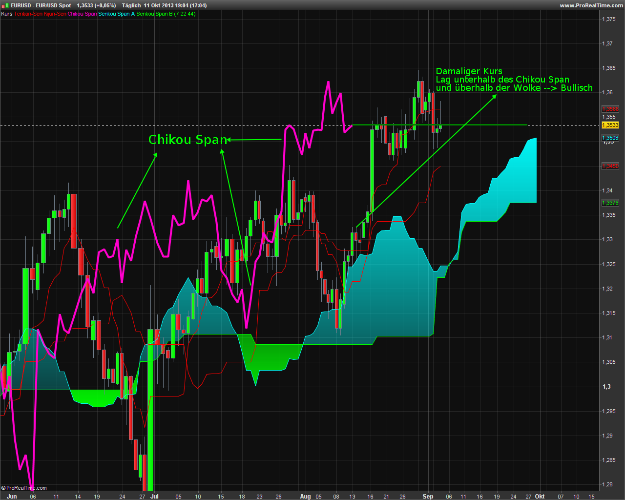
Task: Click the 1,34 price axis label
Action: tap(607, 190)
